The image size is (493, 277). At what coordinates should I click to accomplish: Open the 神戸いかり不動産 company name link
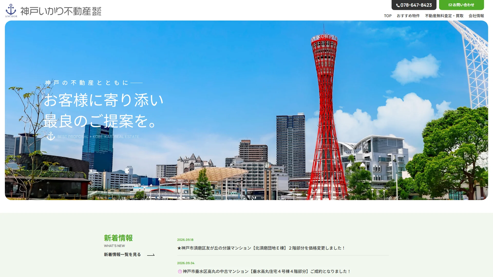click(x=61, y=11)
